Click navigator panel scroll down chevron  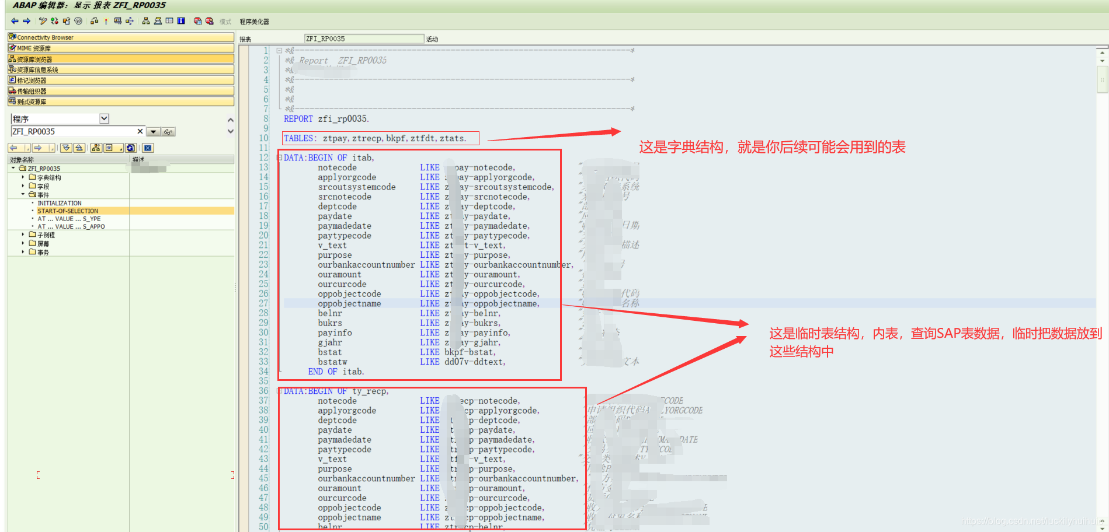point(231,131)
